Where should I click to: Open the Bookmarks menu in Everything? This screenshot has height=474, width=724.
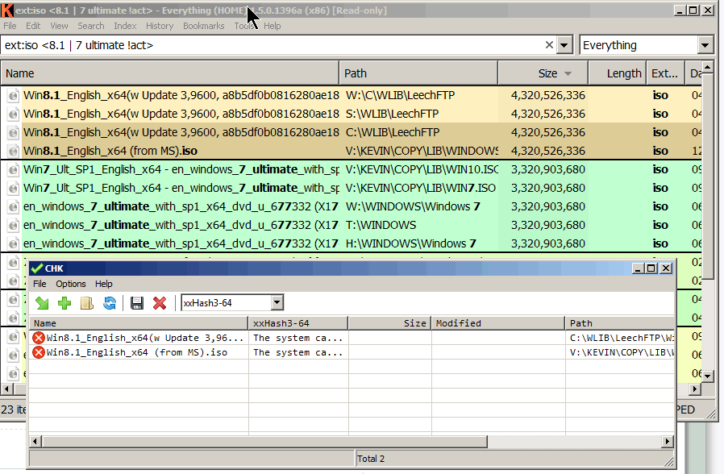[203, 26]
